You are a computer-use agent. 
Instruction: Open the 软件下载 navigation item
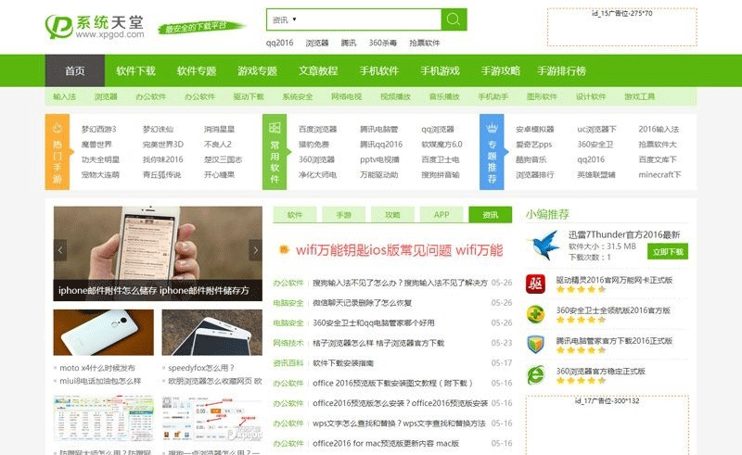[135, 71]
